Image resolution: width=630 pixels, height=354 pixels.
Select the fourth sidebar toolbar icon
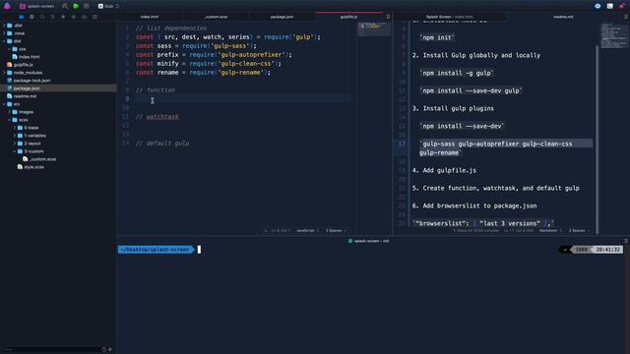52,17
